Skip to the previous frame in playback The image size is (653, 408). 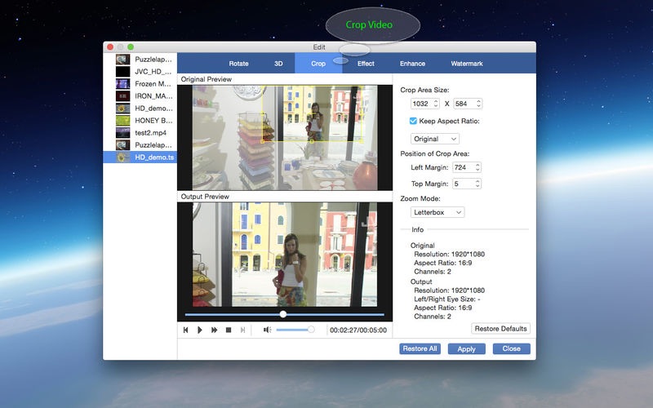pos(186,330)
